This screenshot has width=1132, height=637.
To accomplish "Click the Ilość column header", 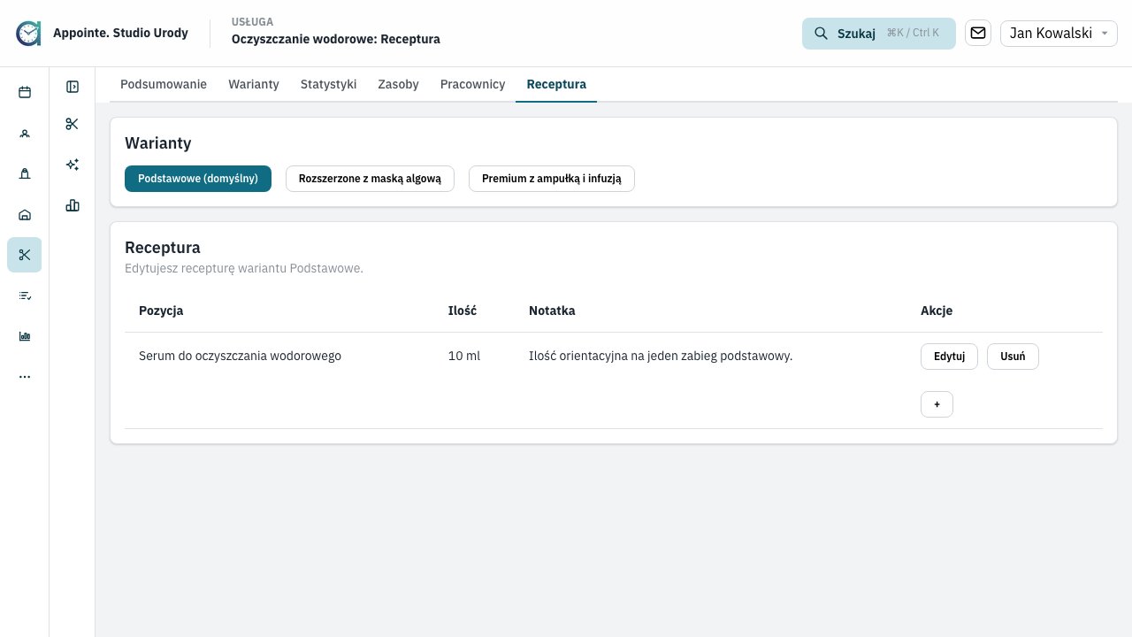I will click(463, 311).
